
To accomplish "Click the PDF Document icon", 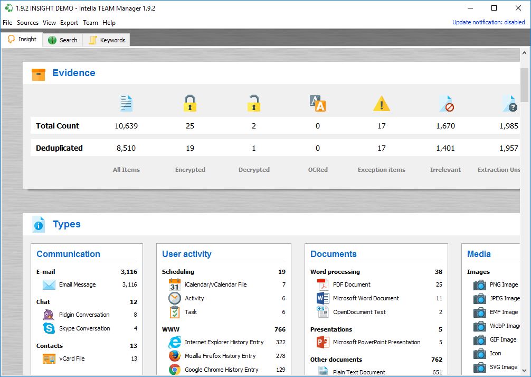I will coord(323,284).
